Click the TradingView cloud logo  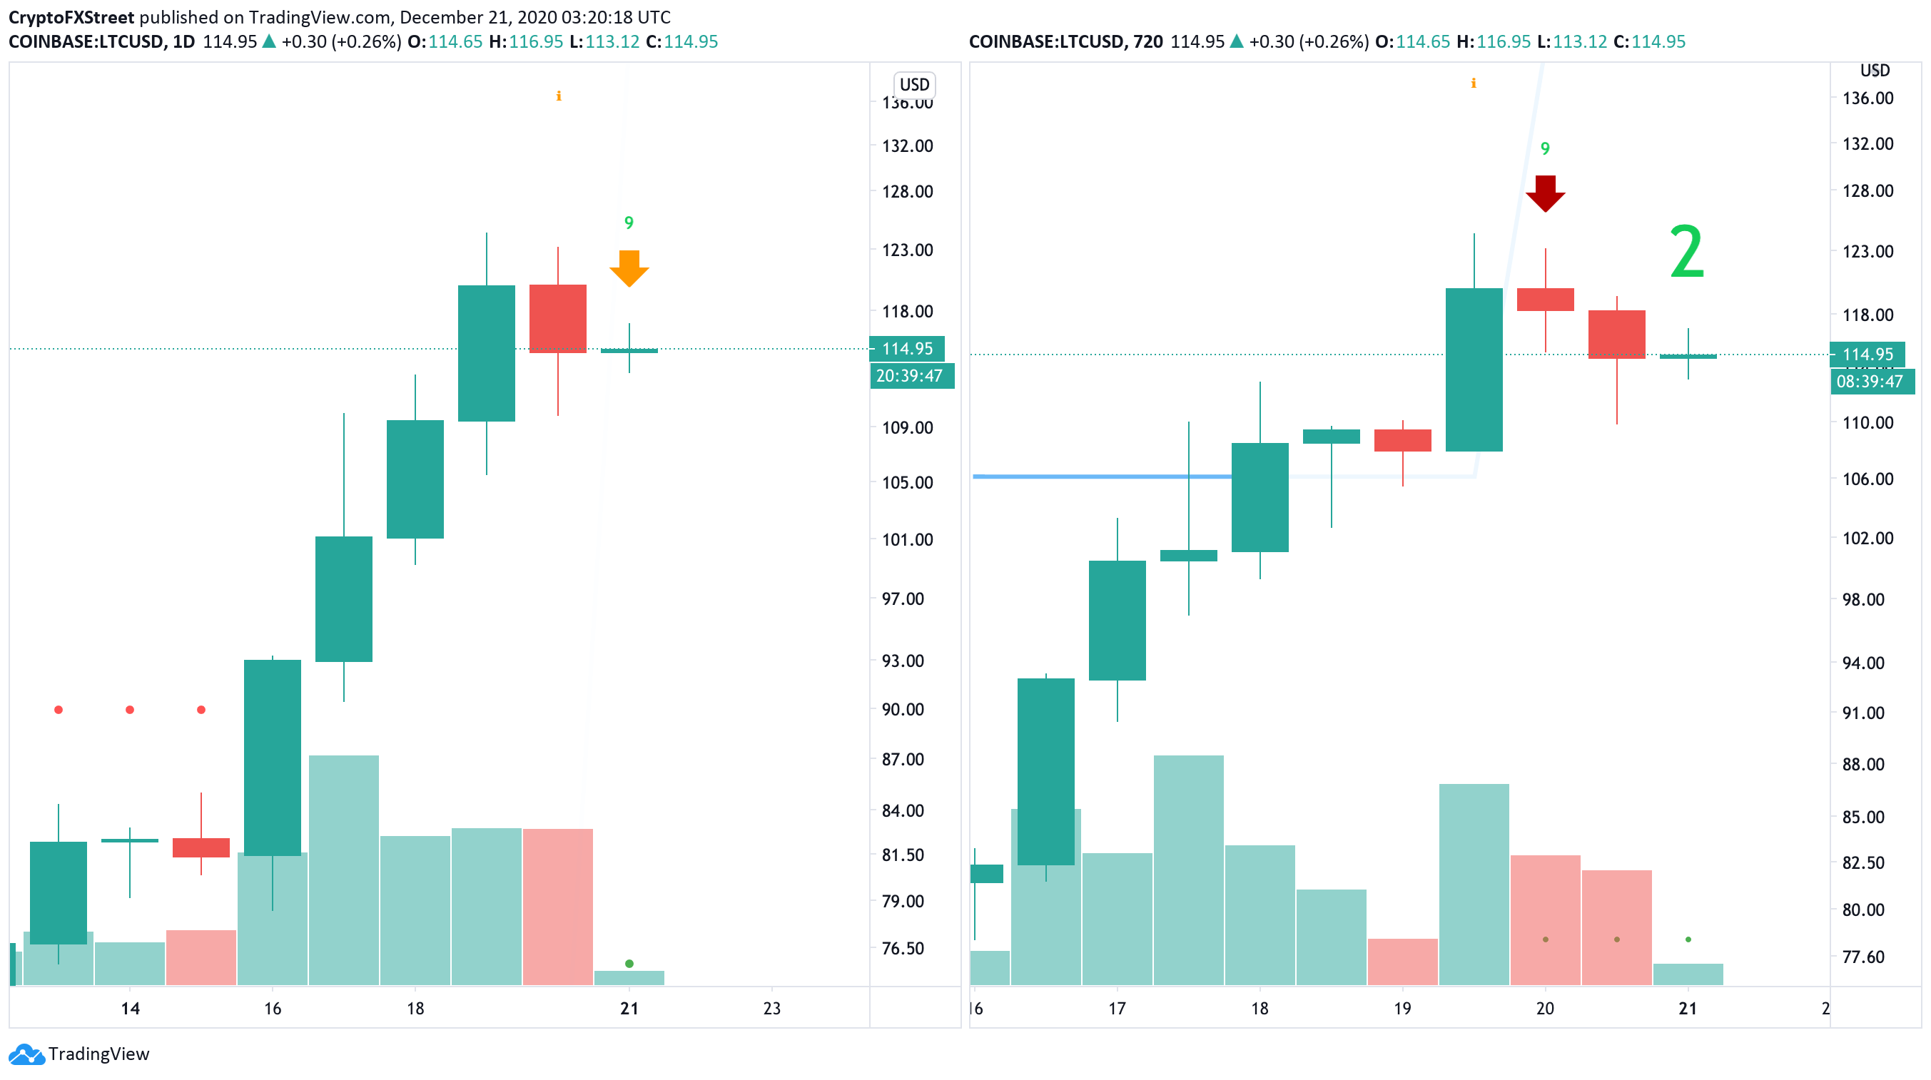pos(26,1053)
